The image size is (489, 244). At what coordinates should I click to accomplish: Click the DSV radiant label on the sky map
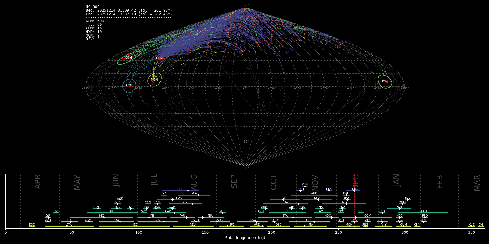point(385,82)
